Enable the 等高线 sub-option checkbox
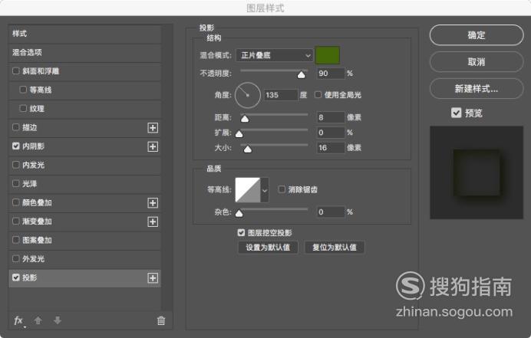Image resolution: width=531 pixels, height=338 pixels. pos(23,90)
